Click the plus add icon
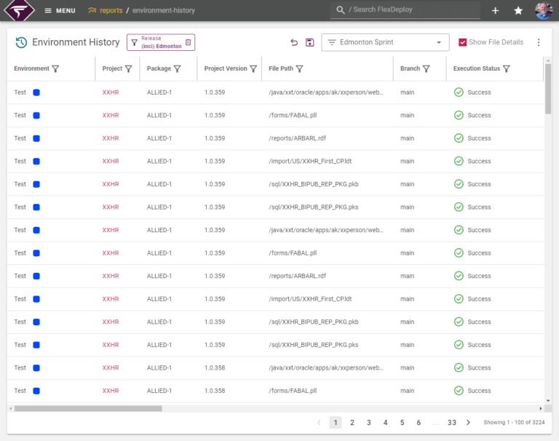The width and height of the screenshot is (559, 441). [495, 11]
